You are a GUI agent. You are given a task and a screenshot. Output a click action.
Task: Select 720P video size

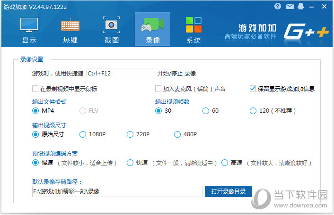(x=130, y=134)
